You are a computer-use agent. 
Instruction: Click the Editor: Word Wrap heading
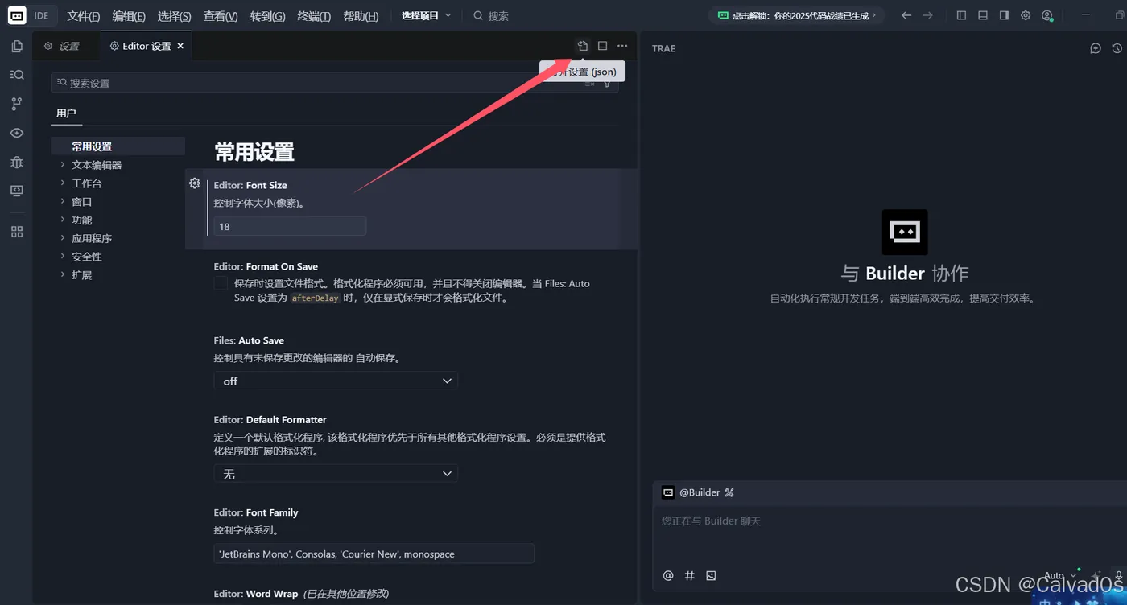point(256,594)
